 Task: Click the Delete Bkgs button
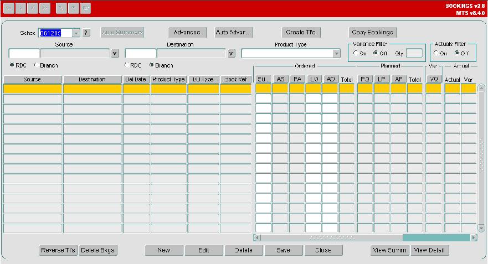coord(98,250)
